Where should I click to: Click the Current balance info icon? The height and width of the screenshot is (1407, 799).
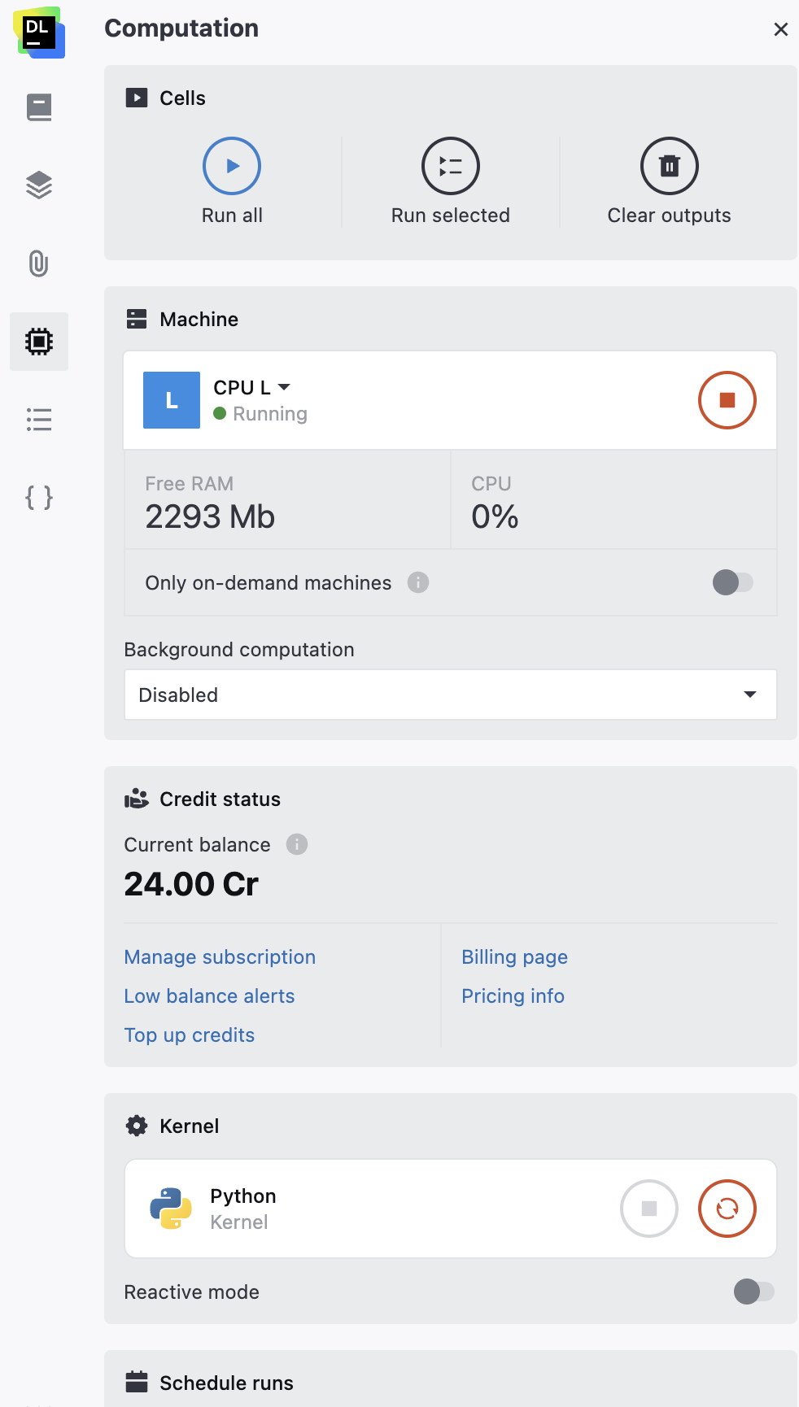click(297, 844)
